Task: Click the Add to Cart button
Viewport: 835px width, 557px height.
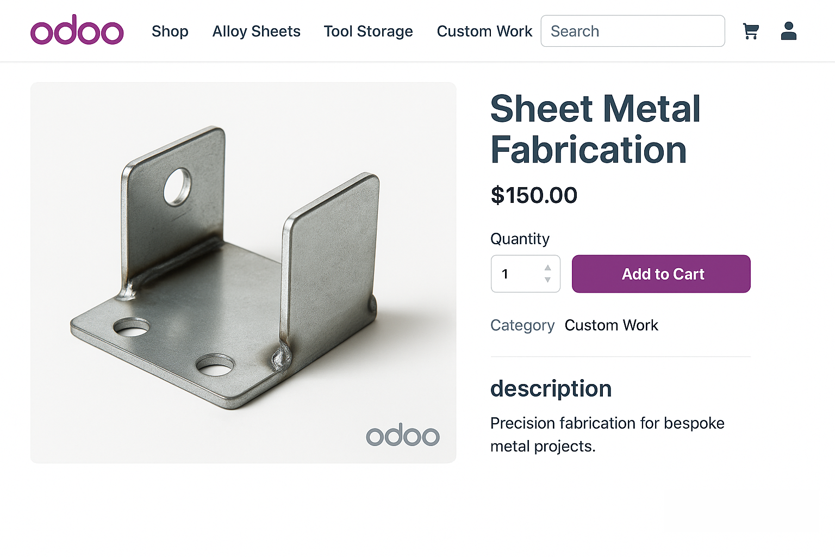Action: tap(661, 274)
